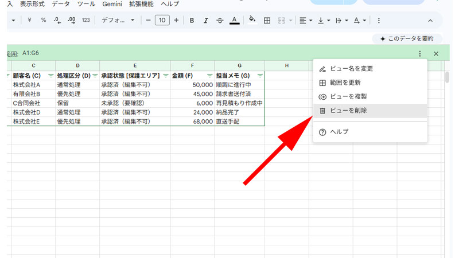Viewport: 459px width, 258px height.
Task: Open filter for 担当メモ (G) column
Action: [x=260, y=76]
